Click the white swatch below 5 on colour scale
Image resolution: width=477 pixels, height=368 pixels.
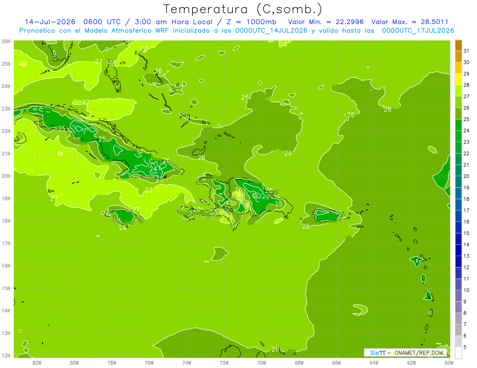coord(458,352)
